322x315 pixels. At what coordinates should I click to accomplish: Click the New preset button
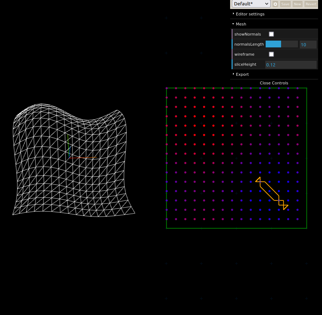(x=297, y=4)
